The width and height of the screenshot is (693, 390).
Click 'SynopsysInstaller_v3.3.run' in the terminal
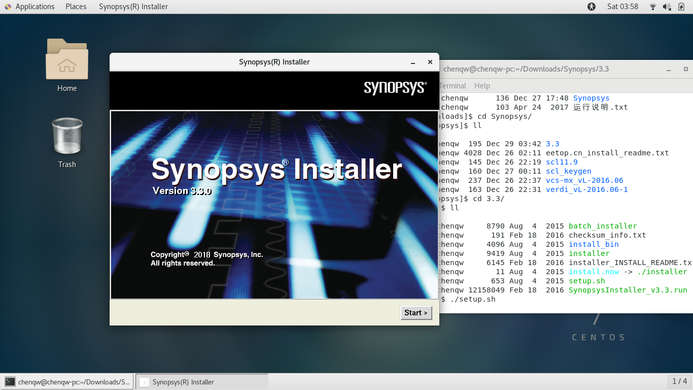628,290
